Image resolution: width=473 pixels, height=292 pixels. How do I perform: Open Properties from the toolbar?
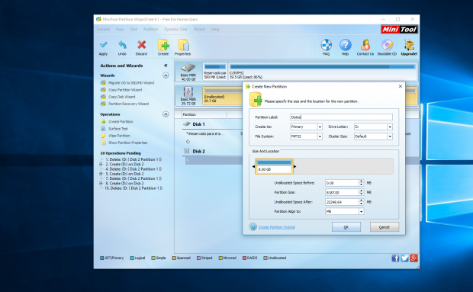pyautogui.click(x=183, y=45)
